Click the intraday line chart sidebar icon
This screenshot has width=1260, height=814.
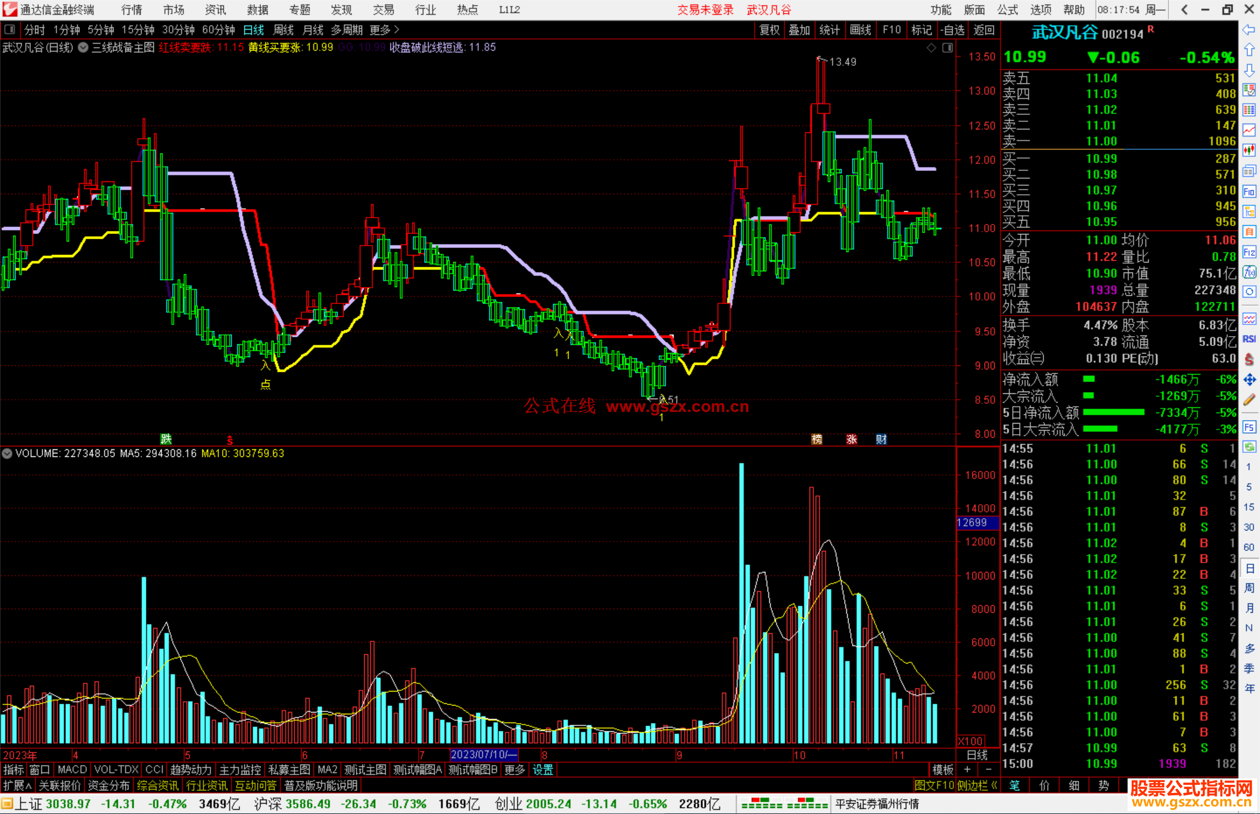coord(1249,130)
